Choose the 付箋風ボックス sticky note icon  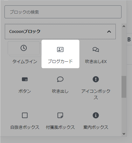[60, 115]
